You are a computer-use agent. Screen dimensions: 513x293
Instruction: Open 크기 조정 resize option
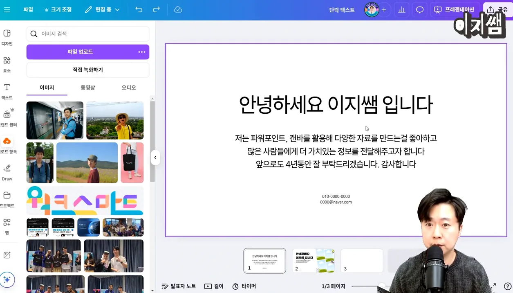[x=58, y=9]
